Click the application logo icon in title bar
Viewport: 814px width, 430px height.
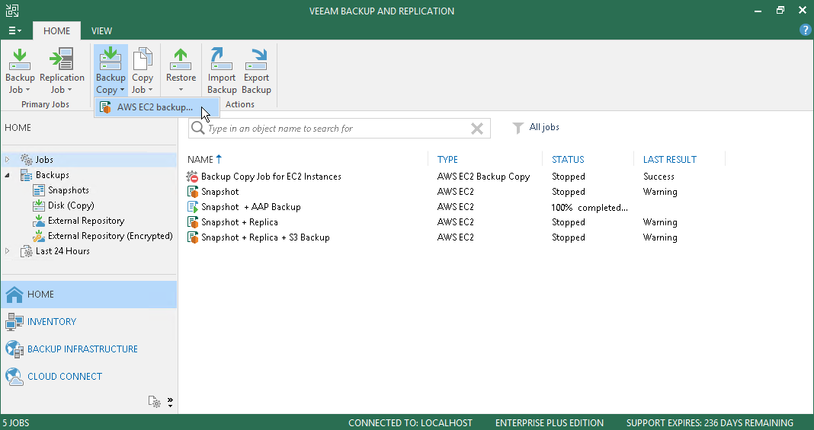tap(12, 11)
